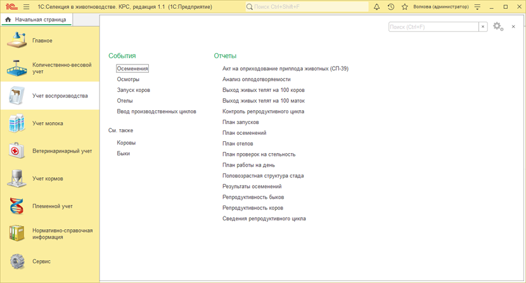Click the notifications bell icon
The height and width of the screenshot is (283, 526).
coord(376,7)
